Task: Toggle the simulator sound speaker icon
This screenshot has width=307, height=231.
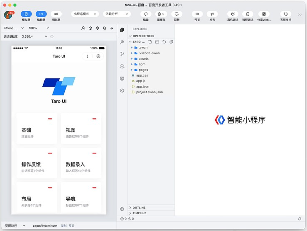Action: pyautogui.click(x=97, y=28)
